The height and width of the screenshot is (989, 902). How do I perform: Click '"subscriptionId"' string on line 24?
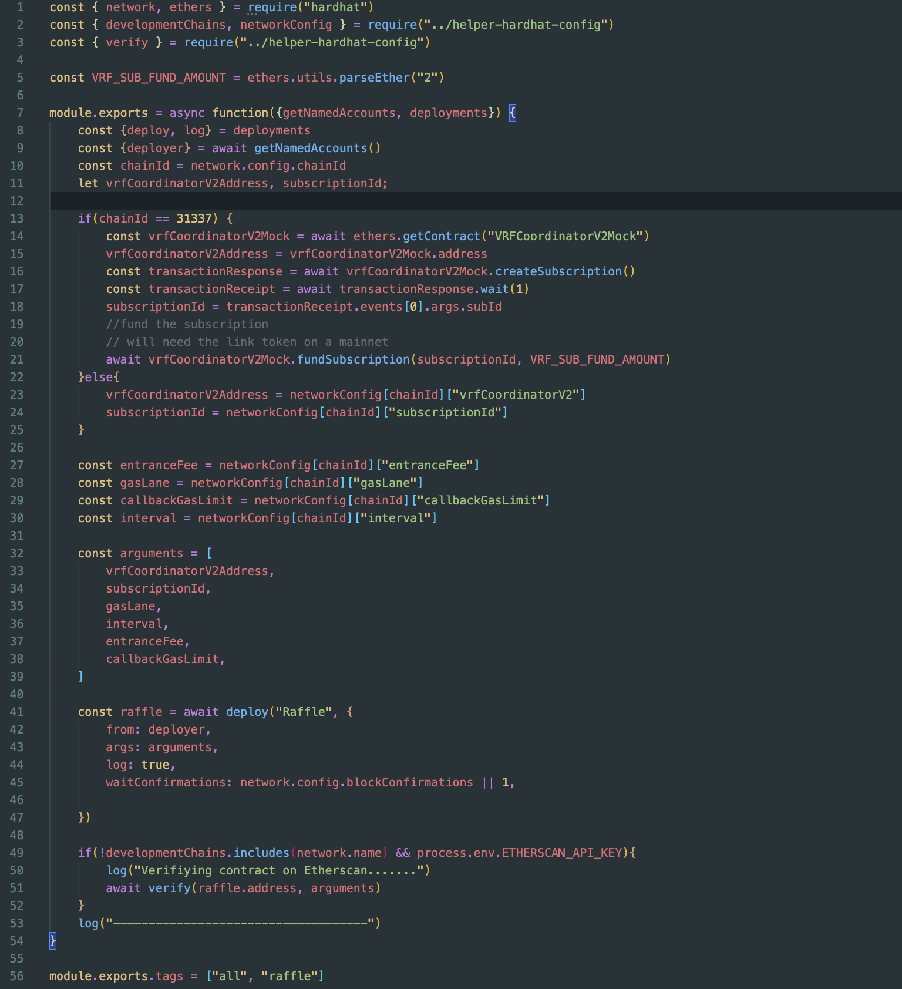click(x=445, y=412)
